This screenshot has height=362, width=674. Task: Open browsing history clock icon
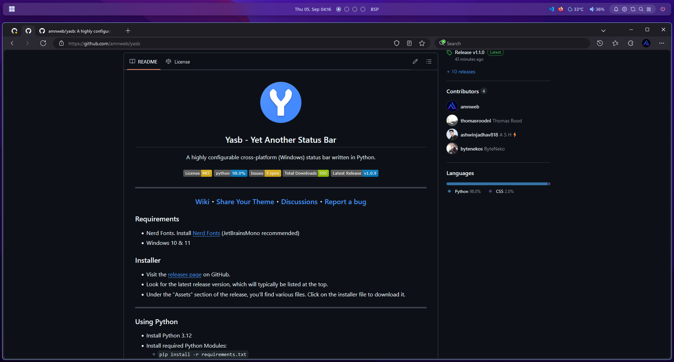point(600,43)
